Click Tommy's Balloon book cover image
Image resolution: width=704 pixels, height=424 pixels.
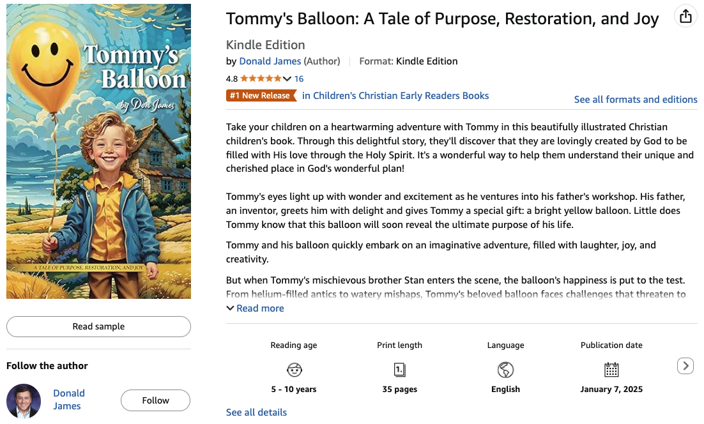[98, 151]
